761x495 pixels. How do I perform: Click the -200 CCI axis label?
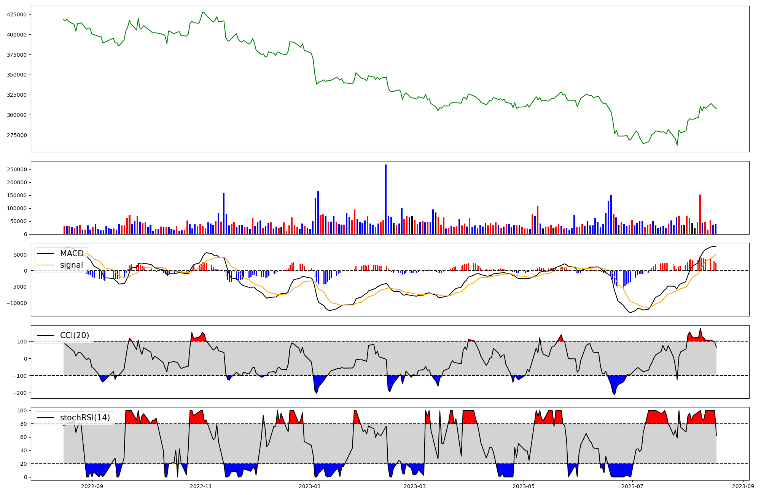tap(20, 393)
